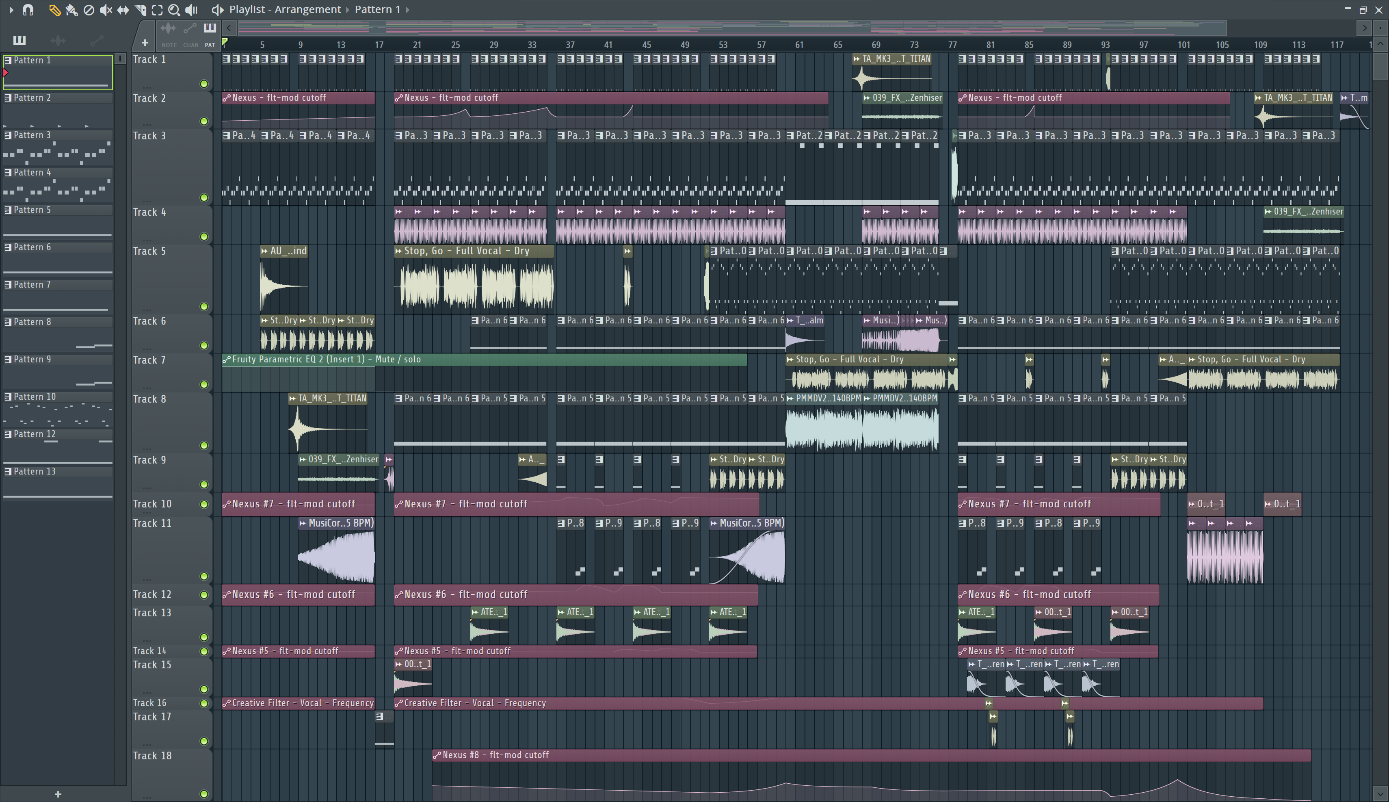Image resolution: width=1389 pixels, height=802 pixels.
Task: Mute Track 14 with its green light
Action: (x=204, y=651)
